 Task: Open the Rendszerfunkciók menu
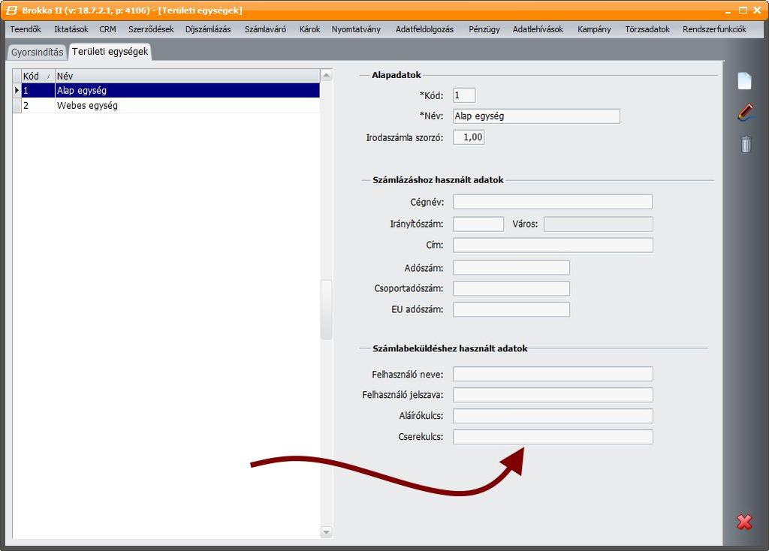click(715, 29)
